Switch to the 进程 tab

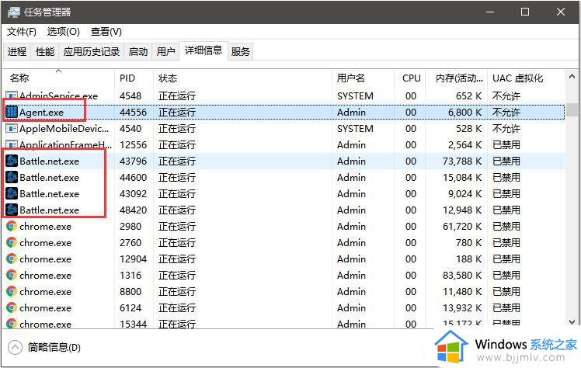(x=17, y=51)
